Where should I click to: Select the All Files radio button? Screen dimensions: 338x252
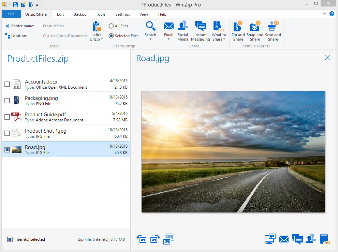click(x=111, y=26)
